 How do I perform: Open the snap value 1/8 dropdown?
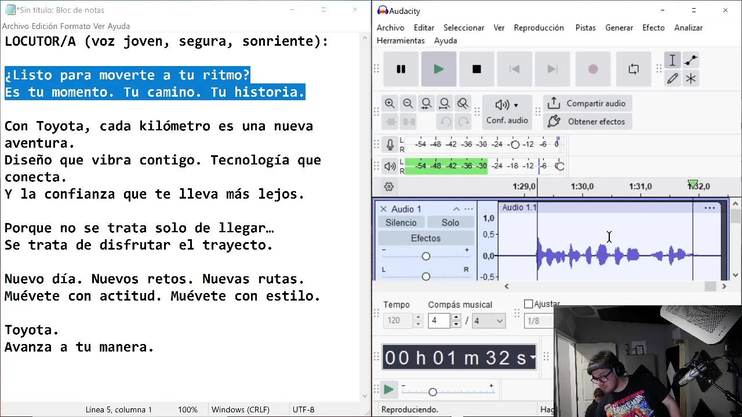539,321
